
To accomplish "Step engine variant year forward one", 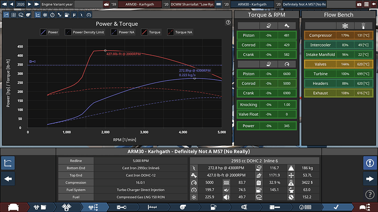I will coord(30,4).
